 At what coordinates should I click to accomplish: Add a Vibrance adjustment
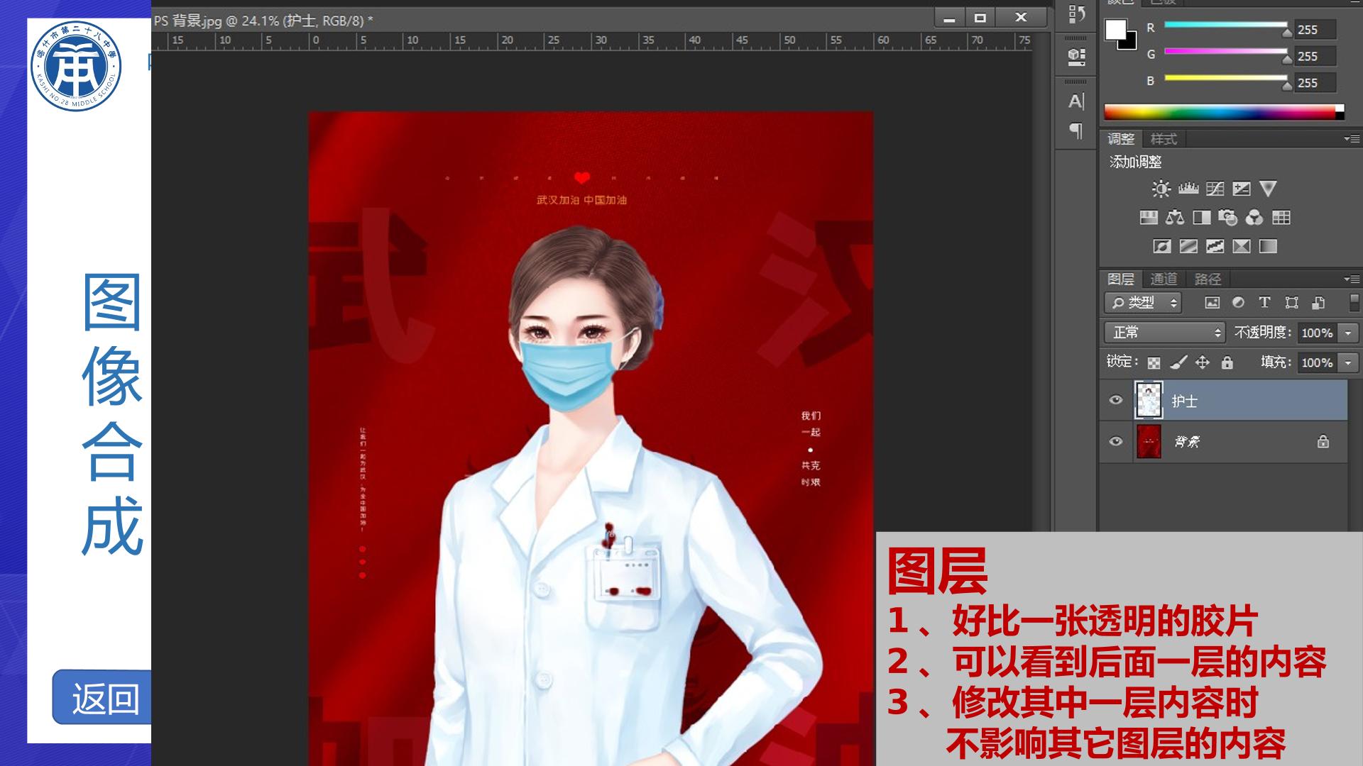point(1268,189)
